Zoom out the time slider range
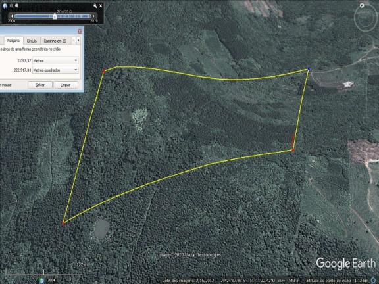 pyautogui.click(x=11, y=6)
